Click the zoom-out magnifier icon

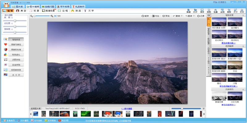pyautogui.click(x=31, y=16)
